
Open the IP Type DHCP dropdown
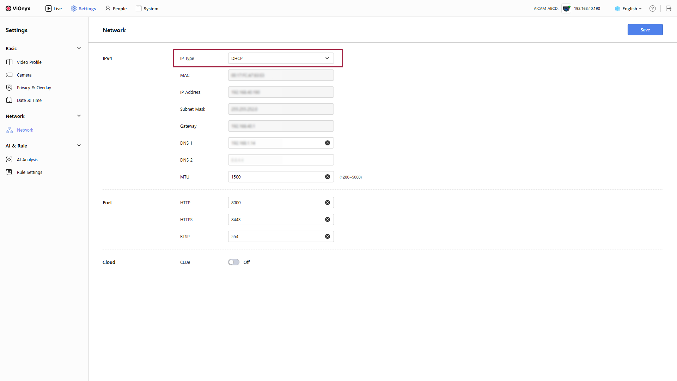(281, 59)
